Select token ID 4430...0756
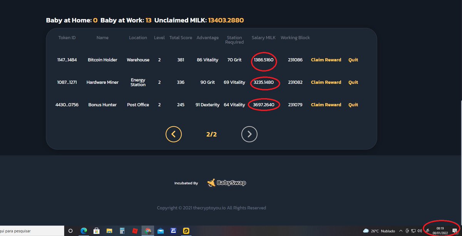The width and height of the screenshot is (462, 236). point(67,104)
